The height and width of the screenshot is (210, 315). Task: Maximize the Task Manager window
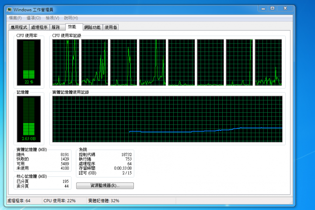273,8
